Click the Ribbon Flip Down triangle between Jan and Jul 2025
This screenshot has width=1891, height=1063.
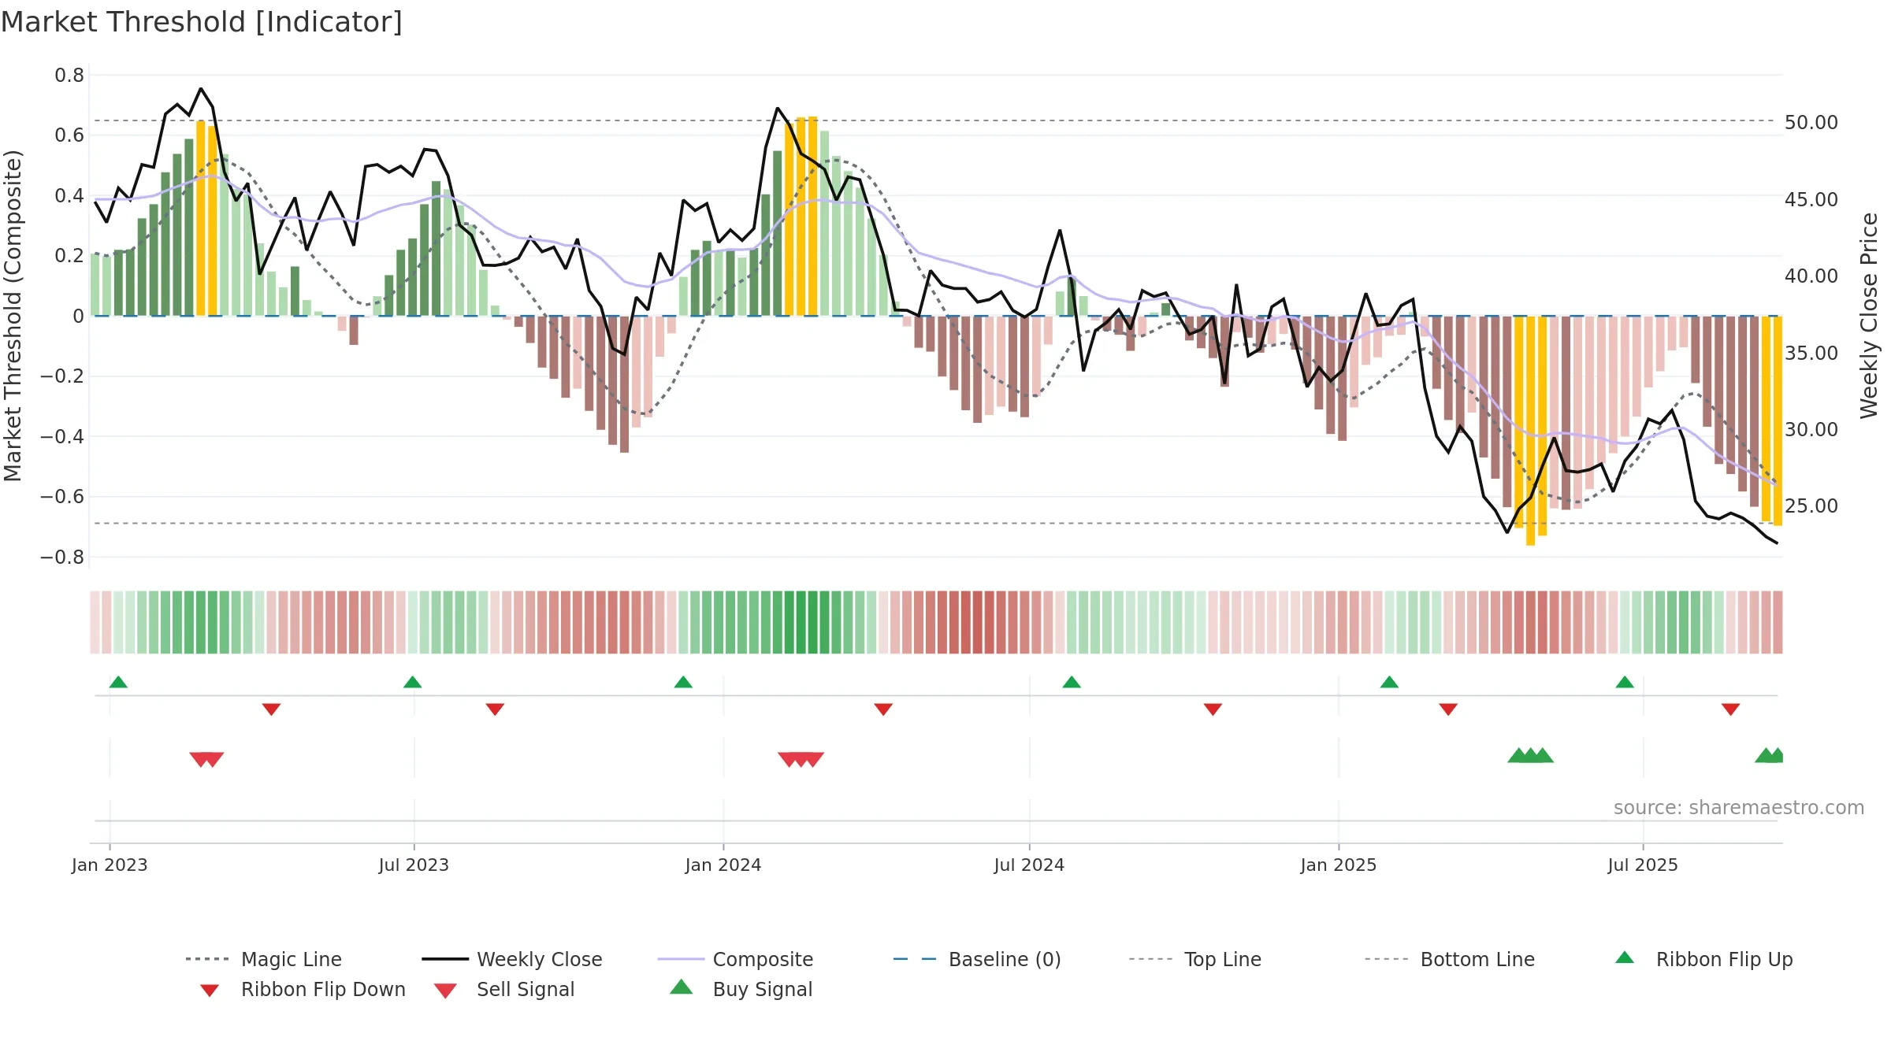click(1448, 709)
